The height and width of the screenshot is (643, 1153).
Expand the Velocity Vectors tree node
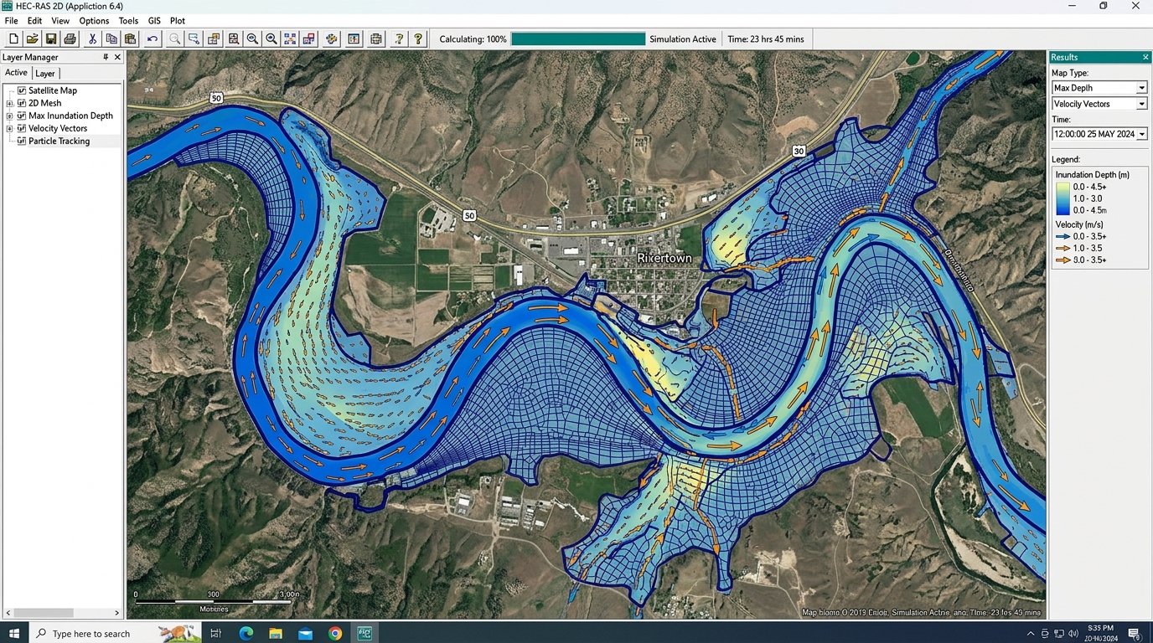point(10,128)
